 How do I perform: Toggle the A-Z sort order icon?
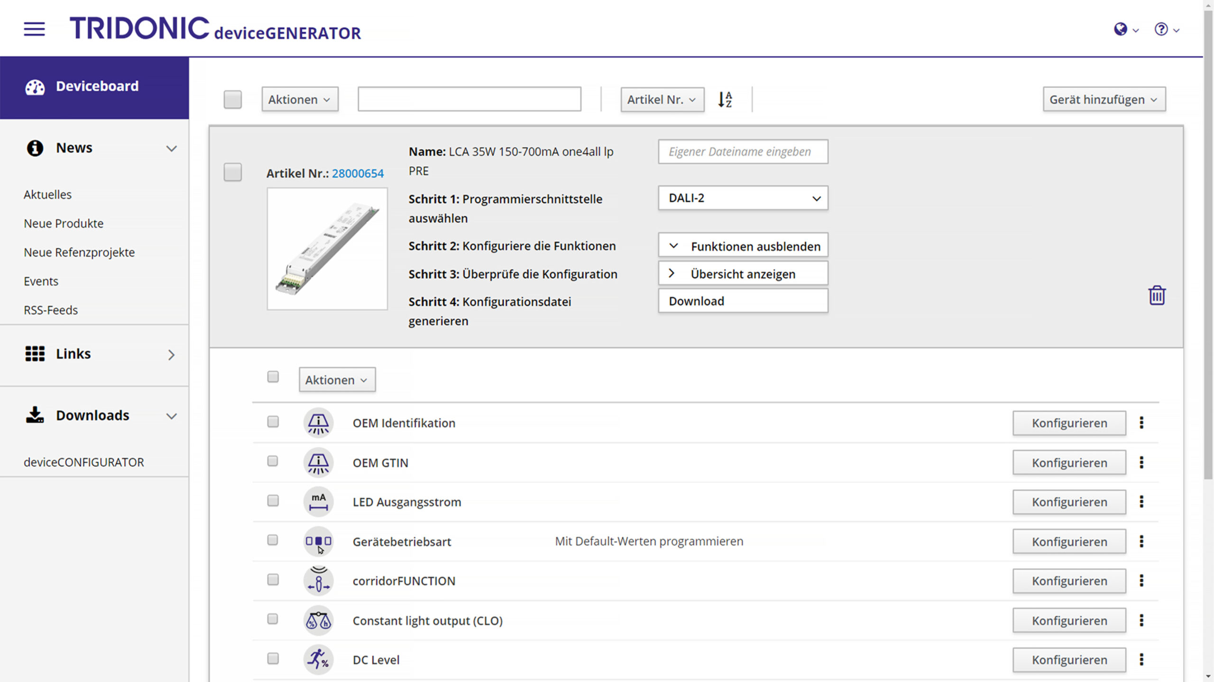tap(725, 99)
